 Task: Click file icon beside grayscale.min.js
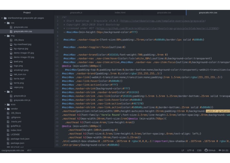[11, 100]
